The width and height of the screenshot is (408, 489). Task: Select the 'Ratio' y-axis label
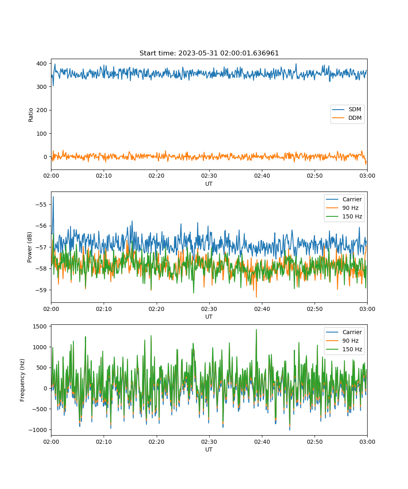[31, 115]
